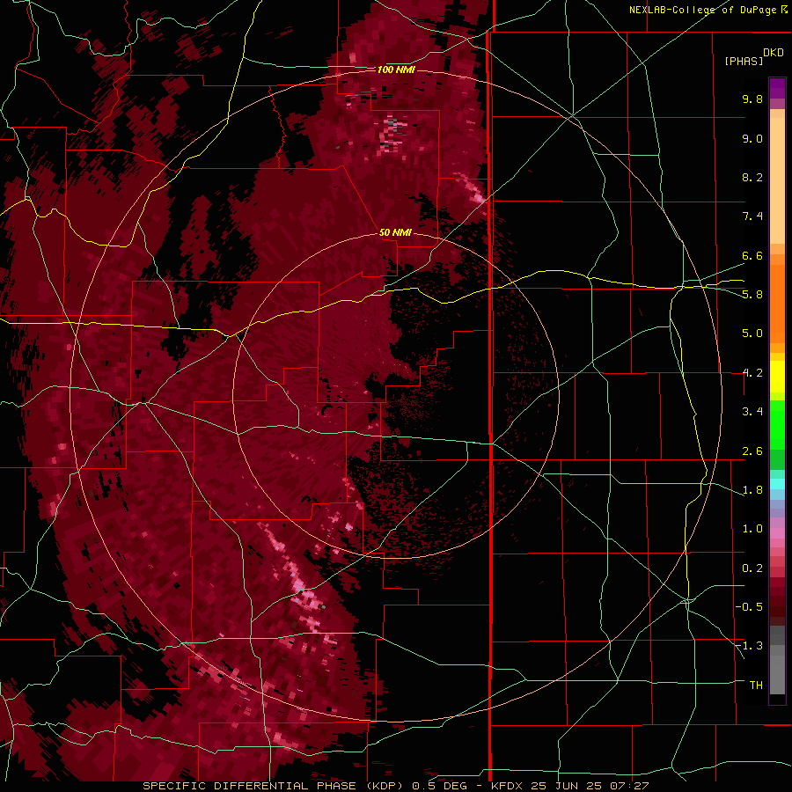Click the 4.2 legend value
The width and height of the screenshot is (792, 792).
click(752, 373)
